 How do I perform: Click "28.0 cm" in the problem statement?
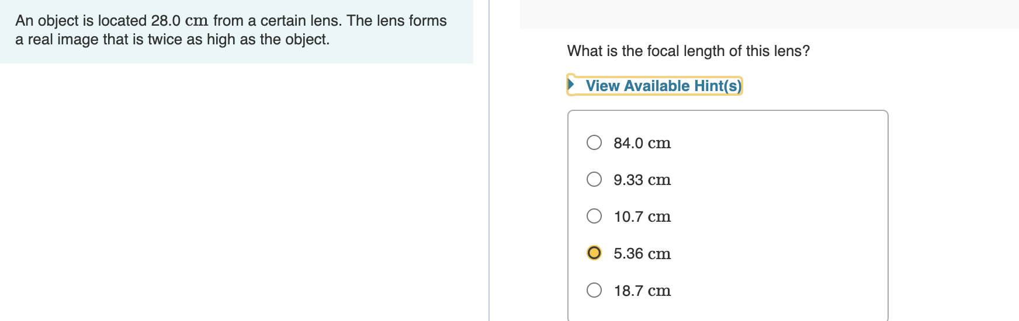(x=179, y=20)
